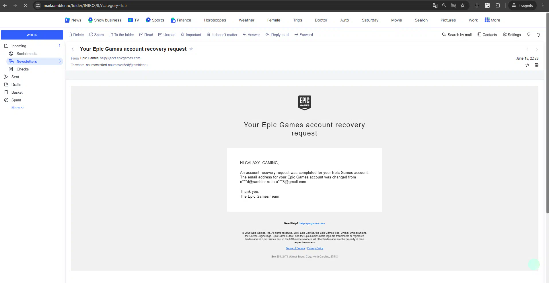
Task: Open News portal link
Action: (73, 20)
